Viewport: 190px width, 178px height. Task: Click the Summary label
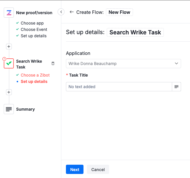(x=25, y=109)
